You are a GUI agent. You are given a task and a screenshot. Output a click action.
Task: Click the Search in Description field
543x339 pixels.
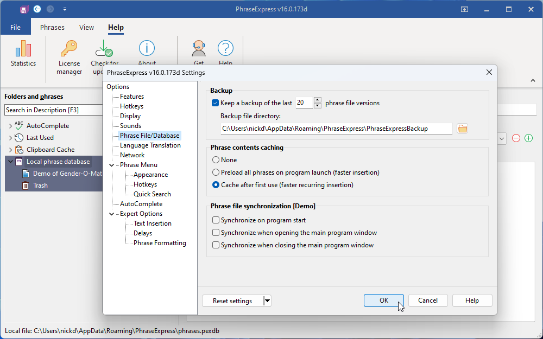tap(53, 110)
